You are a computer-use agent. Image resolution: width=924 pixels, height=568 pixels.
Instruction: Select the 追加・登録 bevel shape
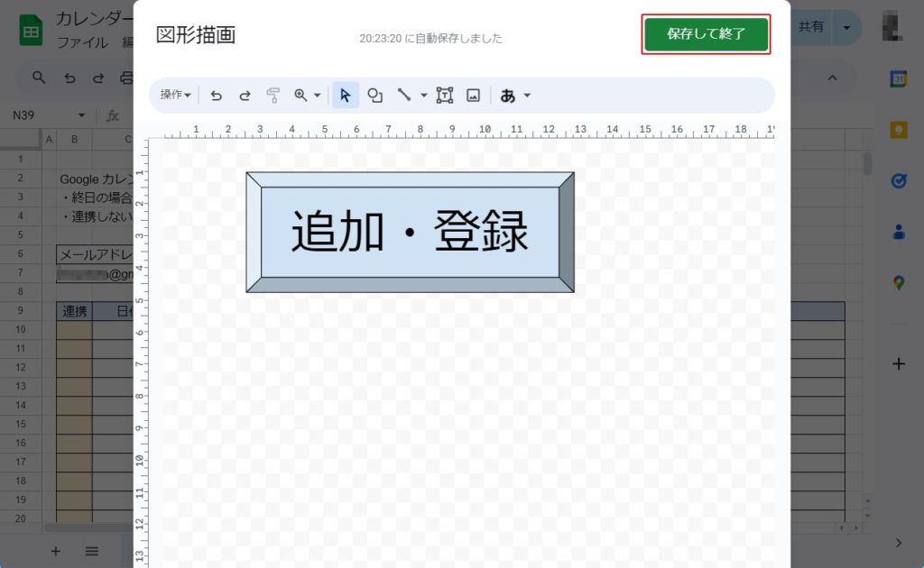tap(410, 232)
